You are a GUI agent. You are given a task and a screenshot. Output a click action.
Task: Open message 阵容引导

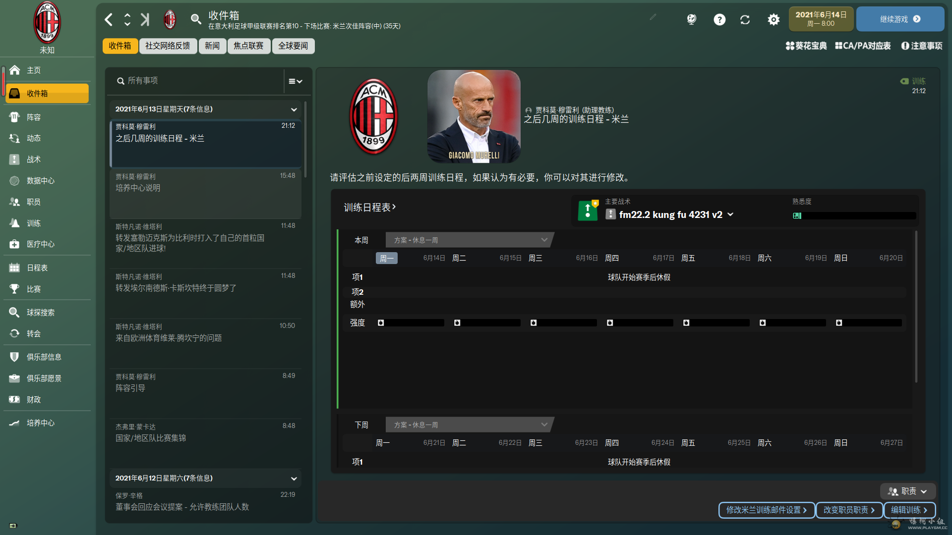(x=205, y=393)
